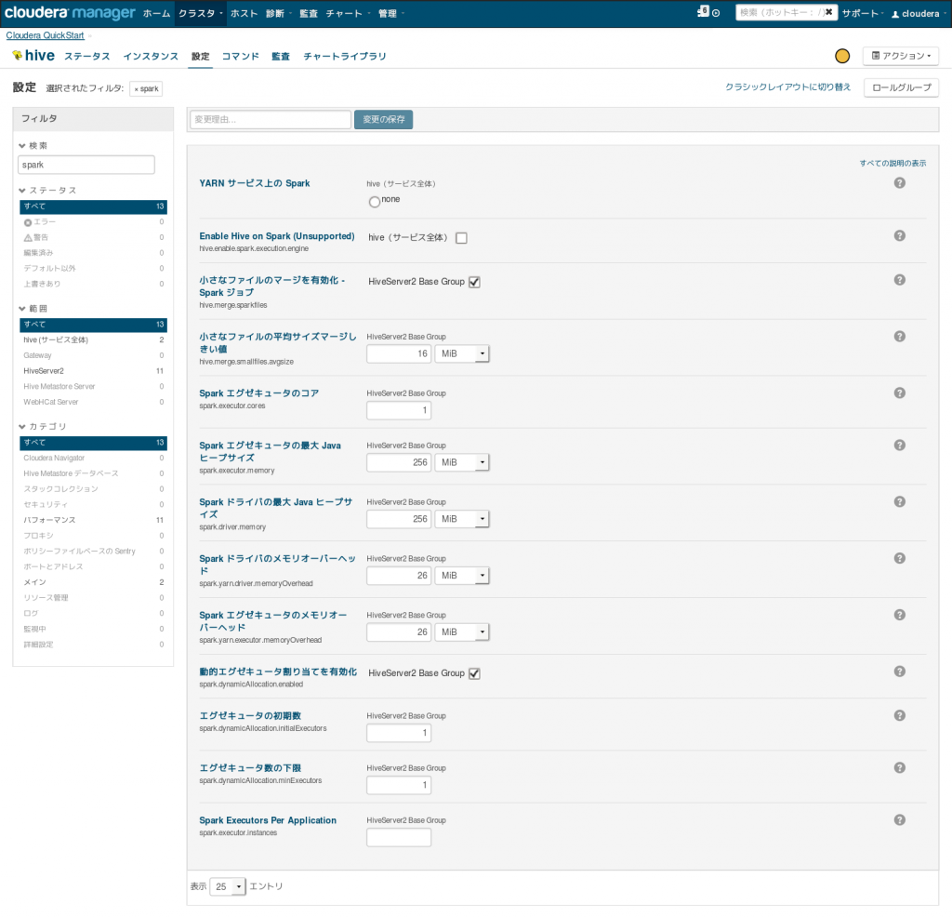
Task: Open the アクション dropdown
Action: 901,56
